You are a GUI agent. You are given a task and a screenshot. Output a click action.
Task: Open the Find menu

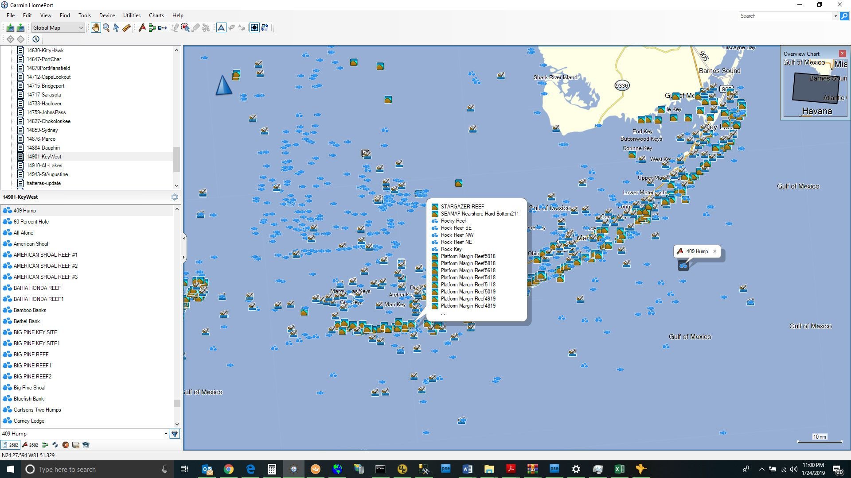[x=65, y=15]
